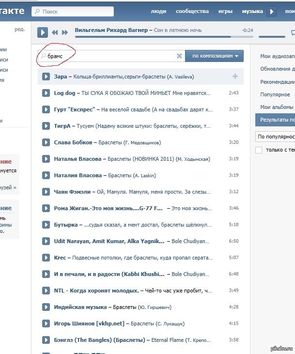Open 'по композициям' search type dropdown

[x=215, y=56]
